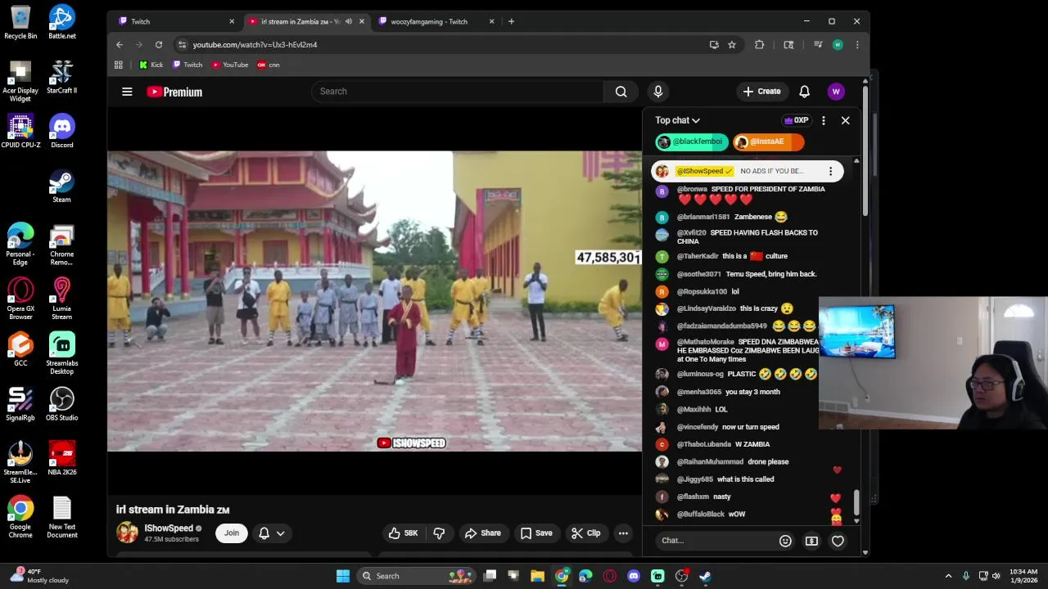Click the YouTube search magnifier button

(621, 92)
